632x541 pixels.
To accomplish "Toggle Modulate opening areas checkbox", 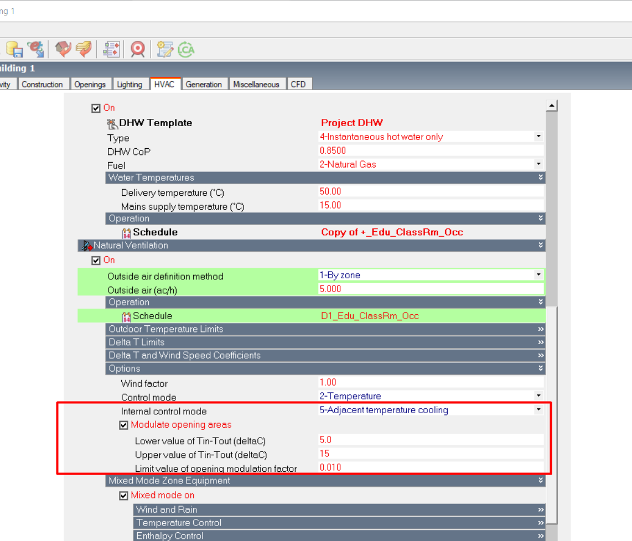I will coord(124,425).
